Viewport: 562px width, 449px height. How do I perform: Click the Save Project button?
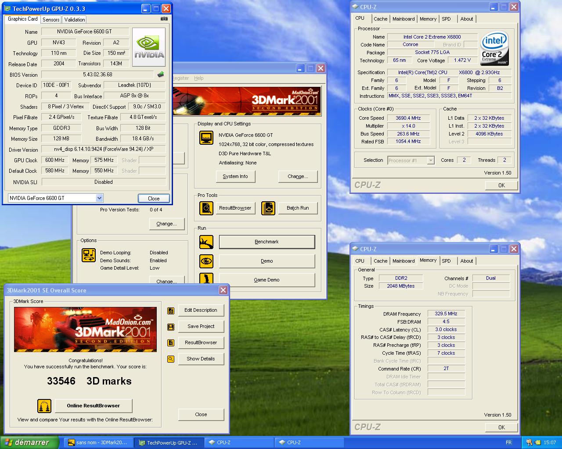coord(201,327)
